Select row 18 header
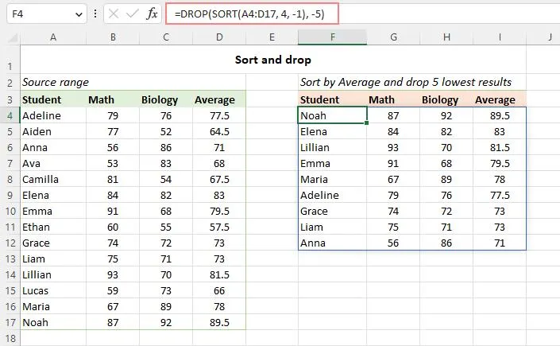Viewport: 560px width, 346px height. (x=10, y=338)
